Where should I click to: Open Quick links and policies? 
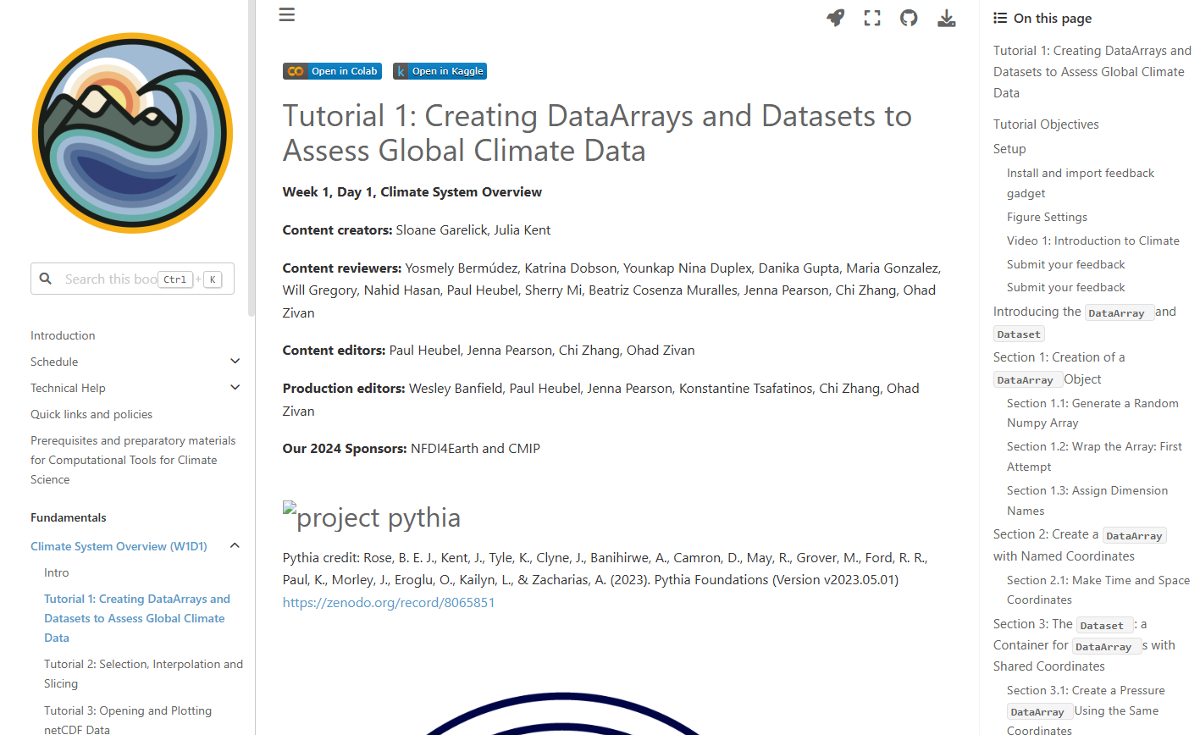tap(91, 414)
